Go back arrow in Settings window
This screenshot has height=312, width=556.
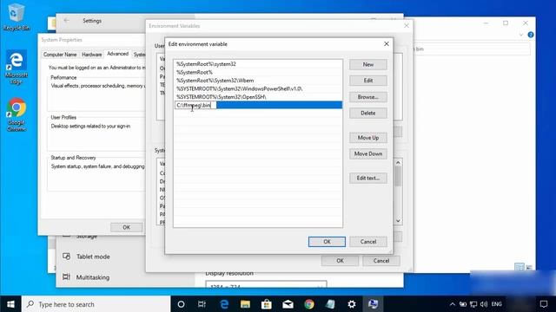point(66,21)
